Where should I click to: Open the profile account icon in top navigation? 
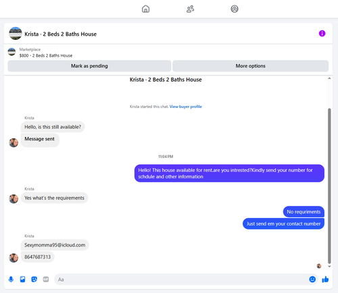pyautogui.click(x=235, y=9)
